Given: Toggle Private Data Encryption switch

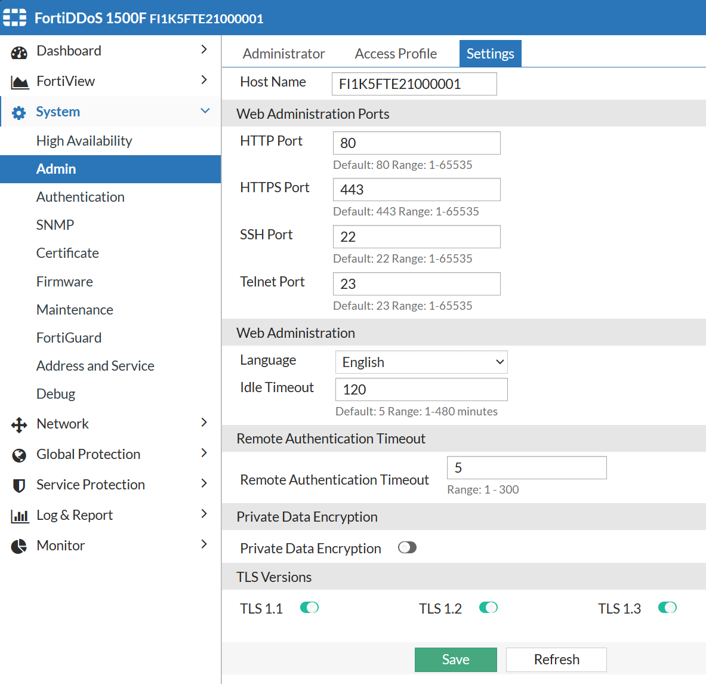Looking at the screenshot, I should click(x=407, y=547).
